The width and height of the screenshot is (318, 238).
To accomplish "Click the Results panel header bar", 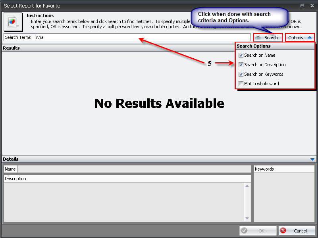I will pos(119,48).
